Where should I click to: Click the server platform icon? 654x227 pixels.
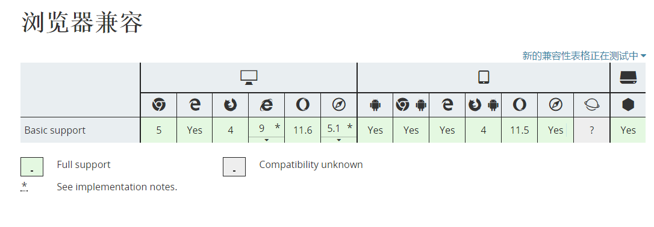(628, 77)
